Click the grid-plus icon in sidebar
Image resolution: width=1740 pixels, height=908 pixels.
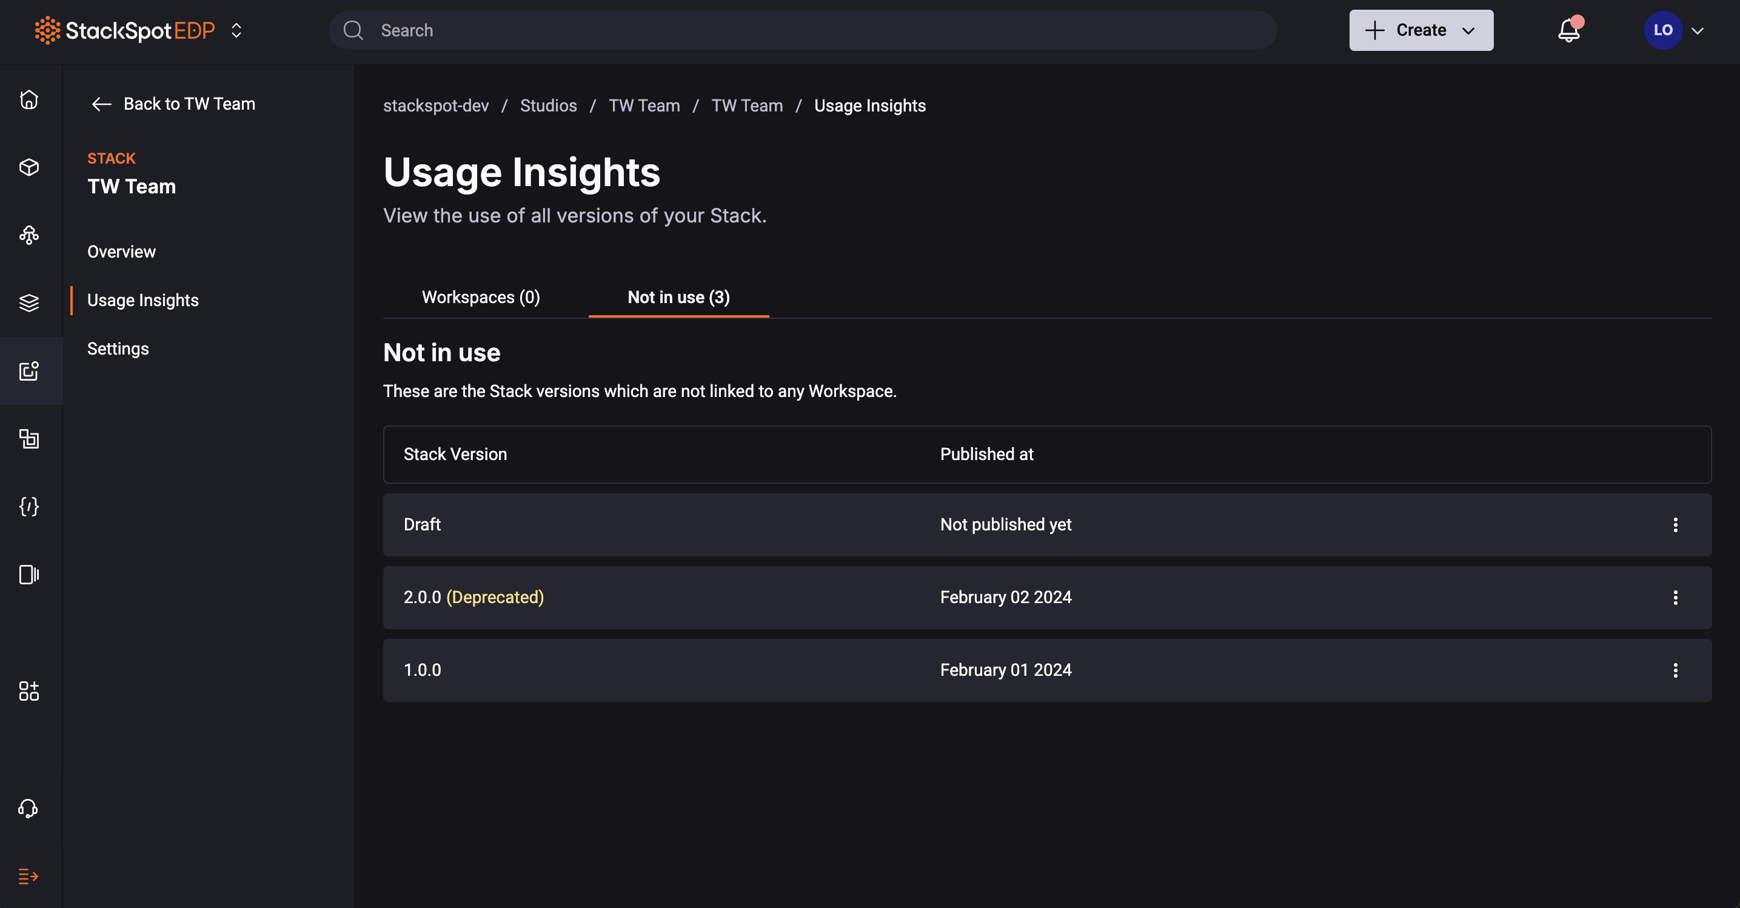29,690
